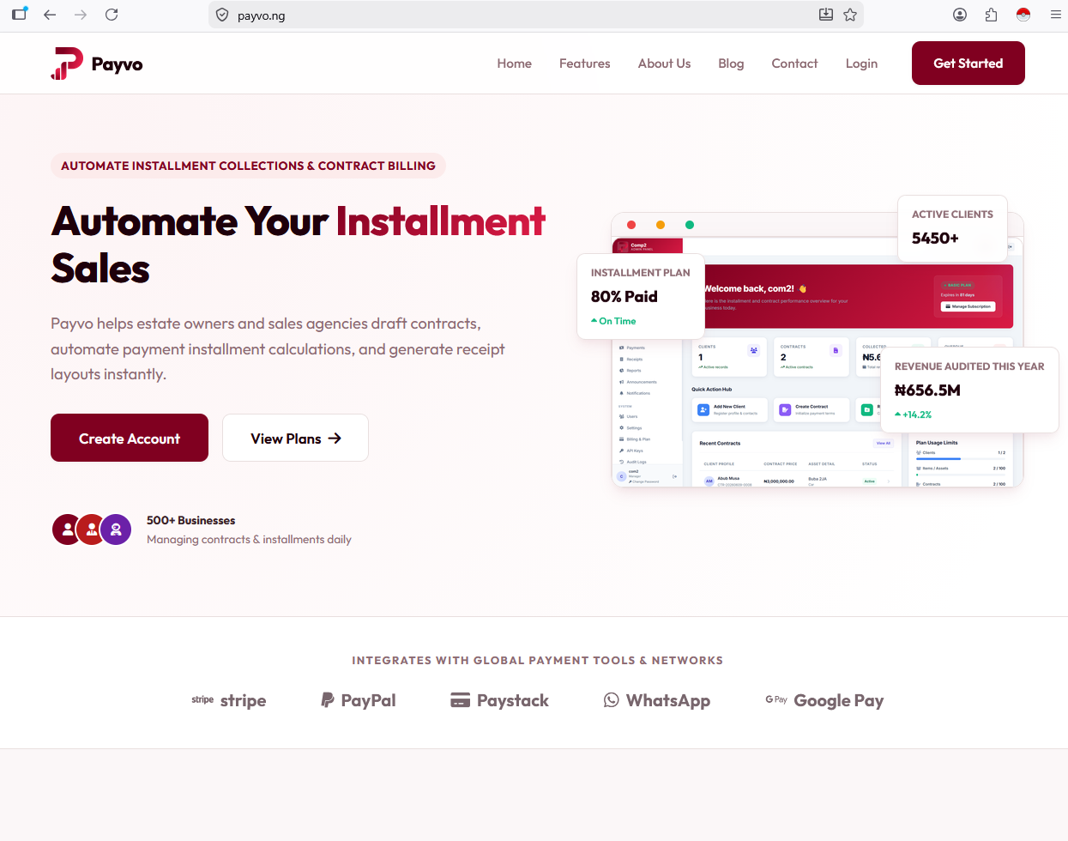Open the extensions puzzle icon
Viewport: 1068px width, 841px height.
992,15
